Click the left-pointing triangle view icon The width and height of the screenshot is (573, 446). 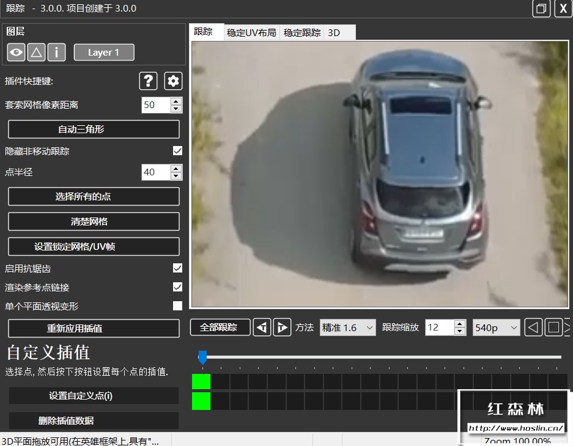tap(533, 327)
